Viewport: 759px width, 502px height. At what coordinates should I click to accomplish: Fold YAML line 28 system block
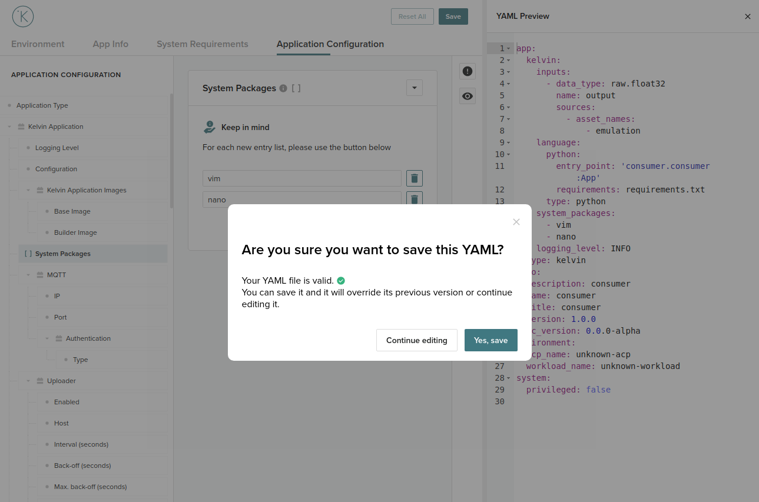click(x=508, y=378)
